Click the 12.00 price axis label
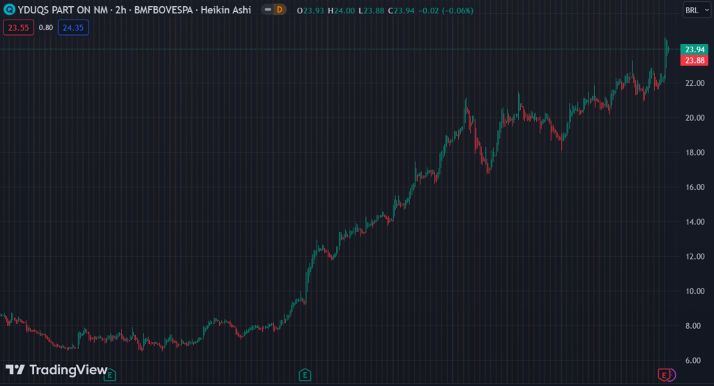Screen dimensions: 714x386 [695, 256]
